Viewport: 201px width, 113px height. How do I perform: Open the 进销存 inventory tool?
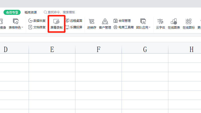[x=91, y=24]
